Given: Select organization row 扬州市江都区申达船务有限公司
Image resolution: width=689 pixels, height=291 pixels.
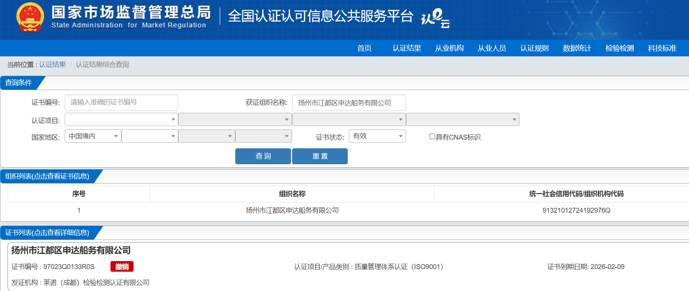Looking at the screenshot, I should (292, 210).
